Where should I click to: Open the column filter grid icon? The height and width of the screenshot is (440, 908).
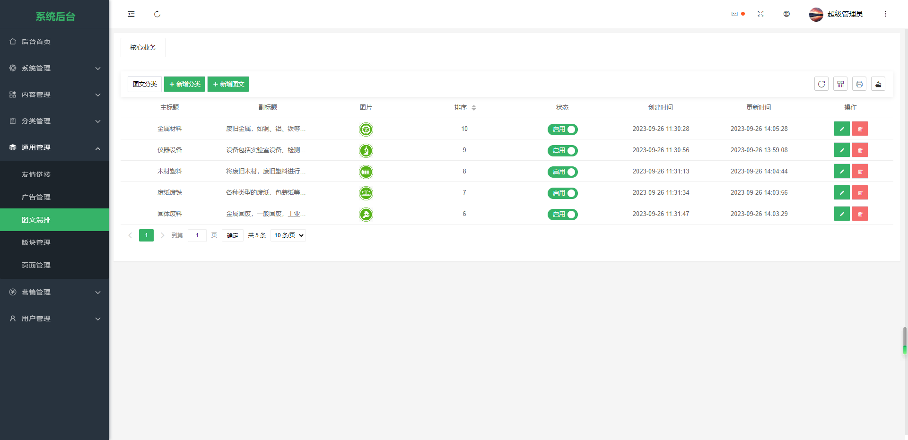(840, 84)
